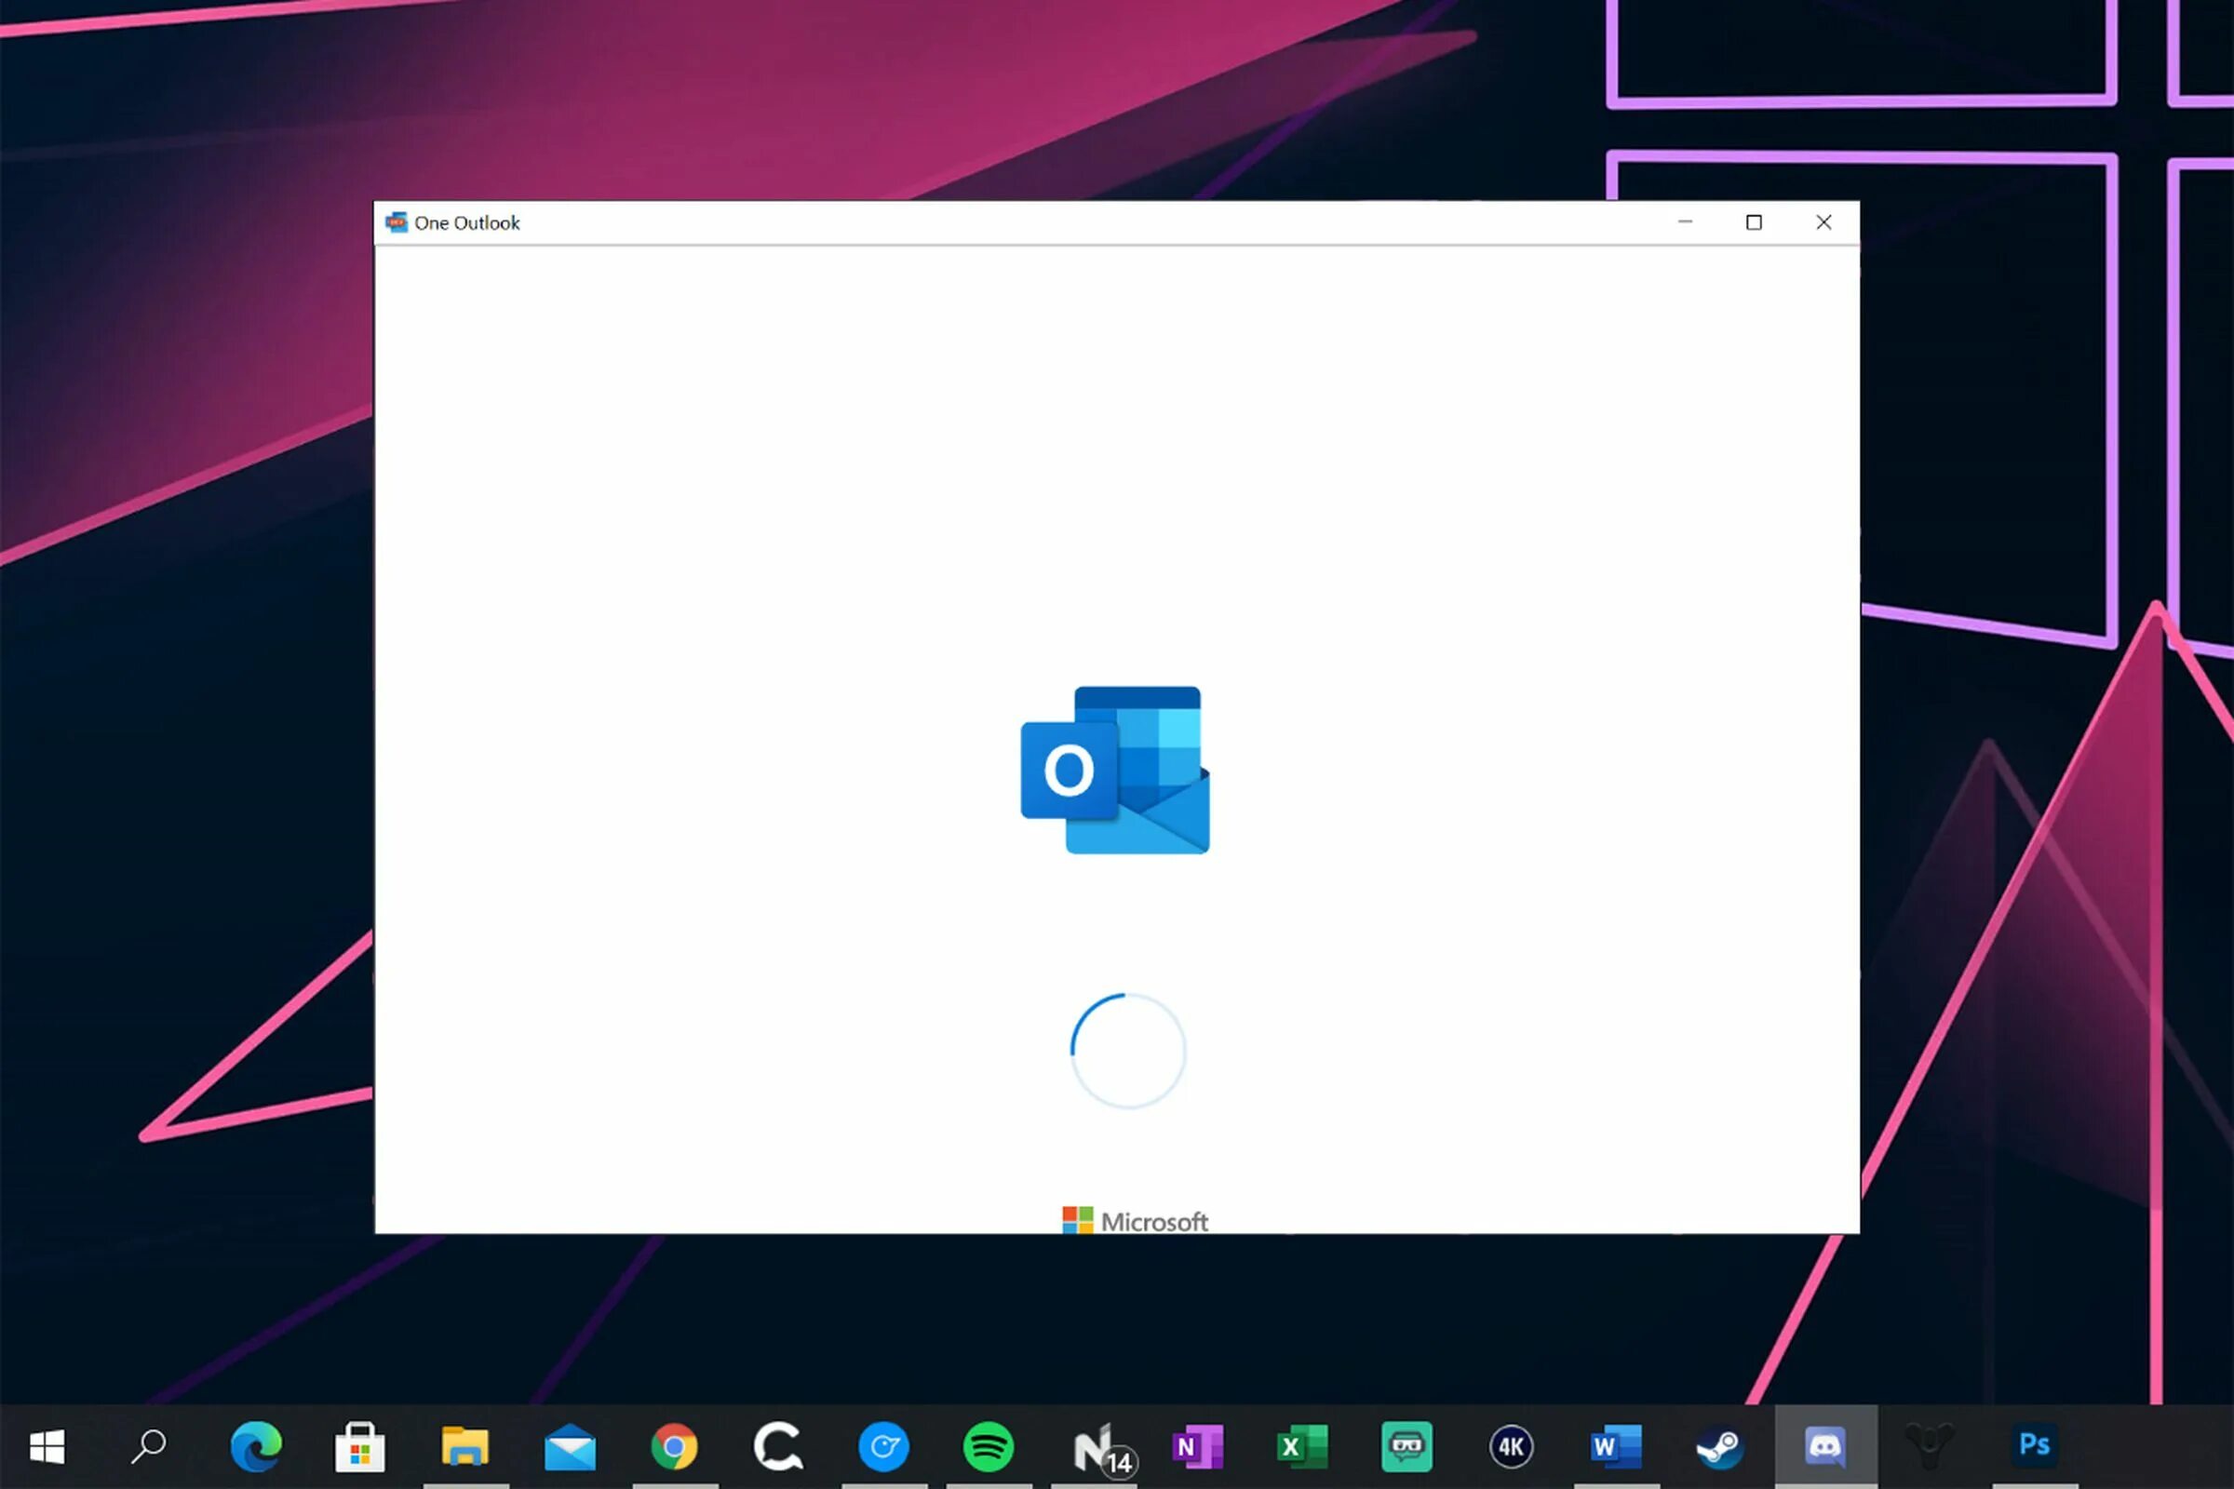Click the "One Outlook" window title text
Image resolution: width=2234 pixels, height=1489 pixels.
click(x=467, y=223)
